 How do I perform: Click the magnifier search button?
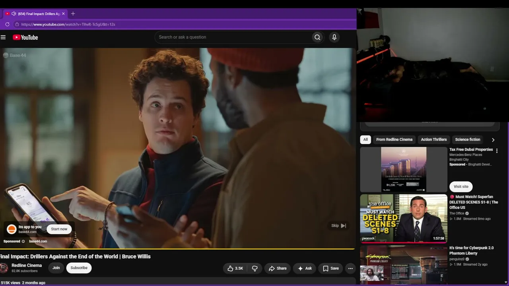(x=317, y=37)
